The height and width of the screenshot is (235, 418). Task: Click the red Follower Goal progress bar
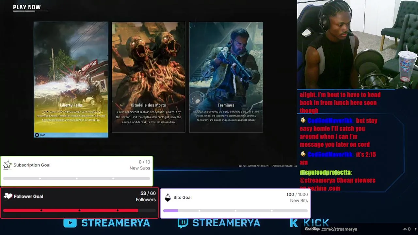pos(79,211)
